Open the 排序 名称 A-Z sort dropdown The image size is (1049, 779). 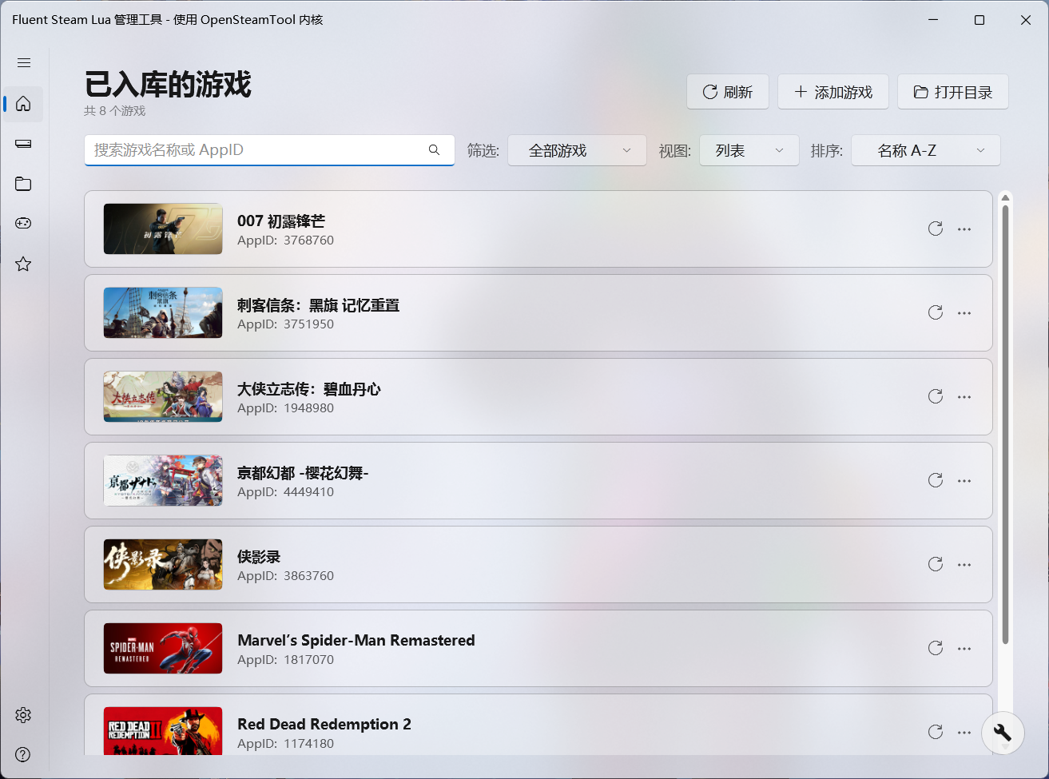tap(925, 150)
